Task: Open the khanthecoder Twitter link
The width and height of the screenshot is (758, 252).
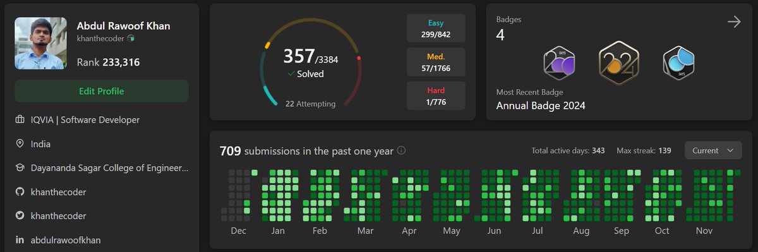Action: pos(59,216)
